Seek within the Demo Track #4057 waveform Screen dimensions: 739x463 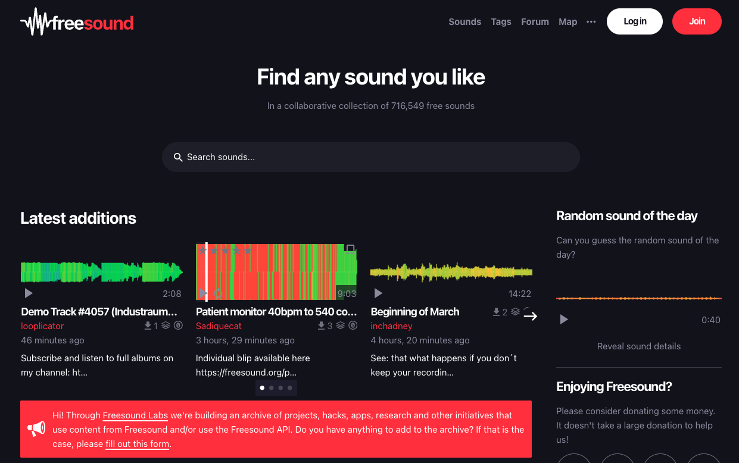point(101,272)
